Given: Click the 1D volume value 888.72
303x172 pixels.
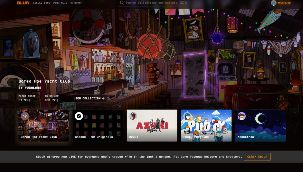Looking at the screenshot, I should click(50, 100).
